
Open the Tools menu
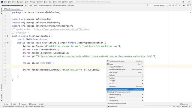tap(55, 2)
